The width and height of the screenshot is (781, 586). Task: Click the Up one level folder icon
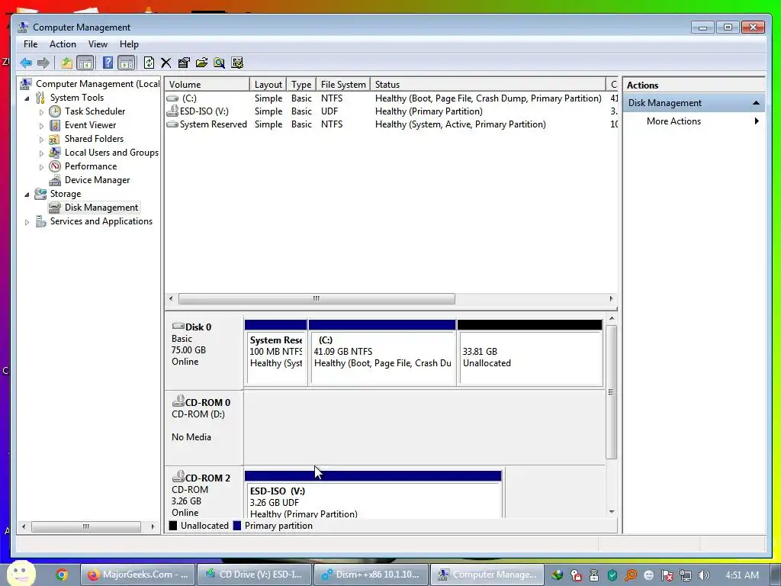pyautogui.click(x=67, y=63)
